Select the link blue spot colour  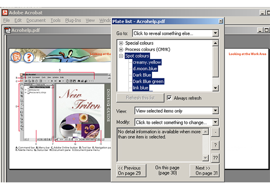click(x=141, y=88)
